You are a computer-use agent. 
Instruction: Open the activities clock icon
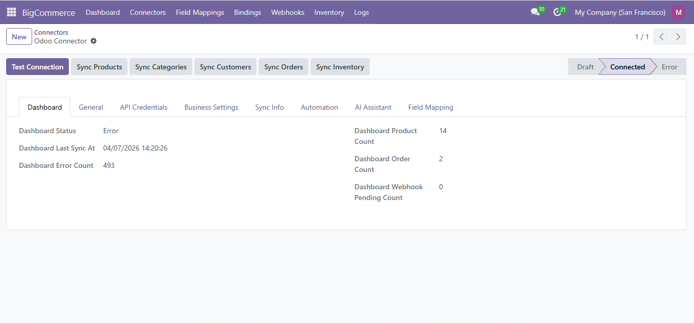[557, 12]
